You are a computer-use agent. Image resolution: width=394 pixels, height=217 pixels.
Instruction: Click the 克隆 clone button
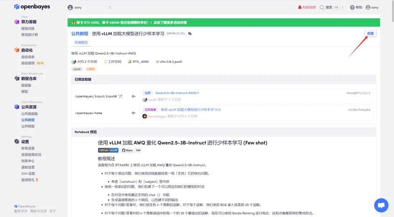(371, 33)
